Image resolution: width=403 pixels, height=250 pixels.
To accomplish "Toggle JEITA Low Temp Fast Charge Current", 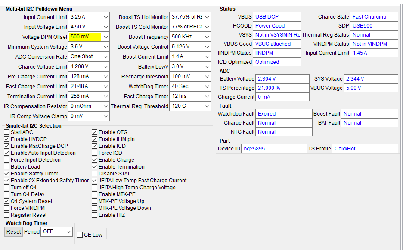I will pyautogui.click(x=95, y=181).
